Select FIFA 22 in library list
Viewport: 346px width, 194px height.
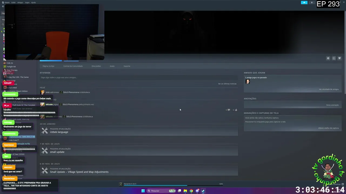click(10, 74)
